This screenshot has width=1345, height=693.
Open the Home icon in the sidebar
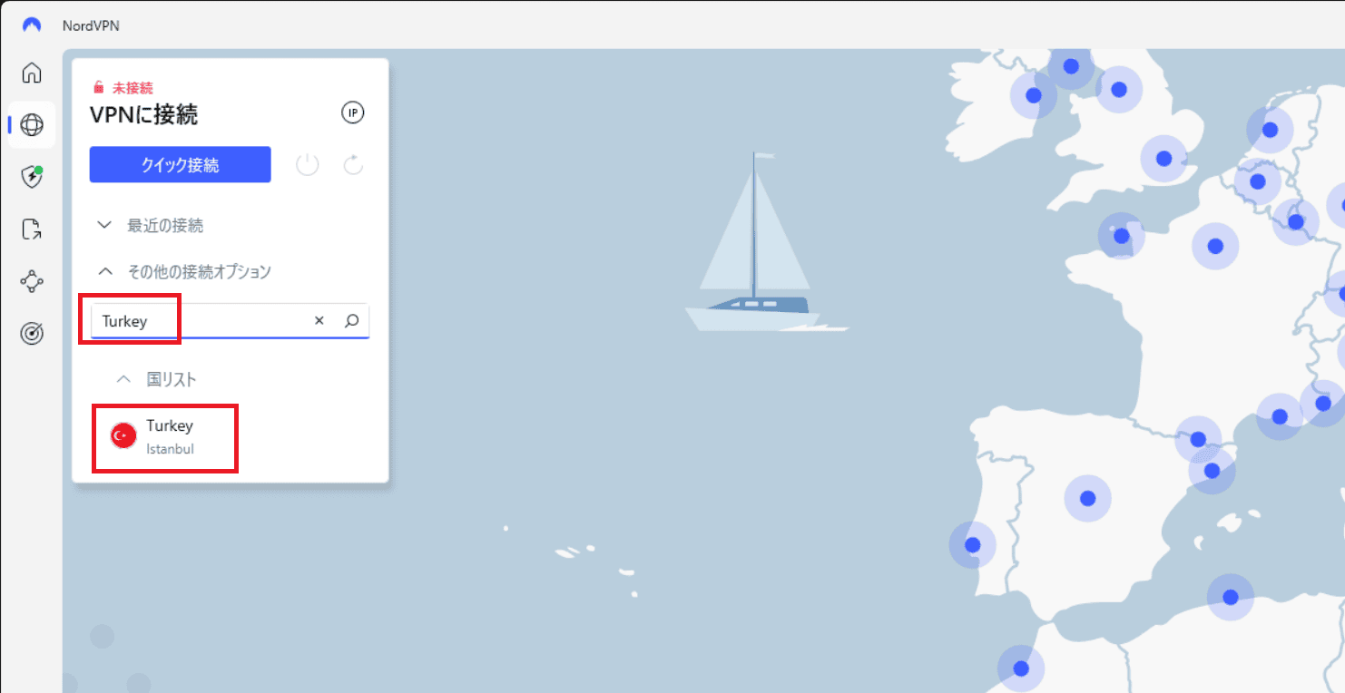point(32,73)
